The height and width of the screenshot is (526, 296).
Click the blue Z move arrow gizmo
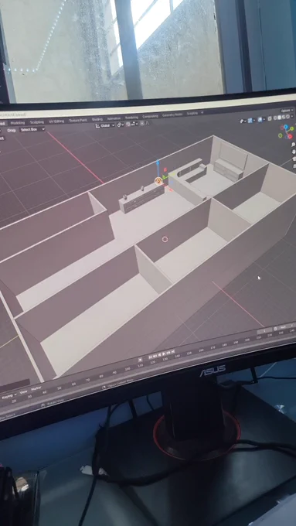[158, 162]
